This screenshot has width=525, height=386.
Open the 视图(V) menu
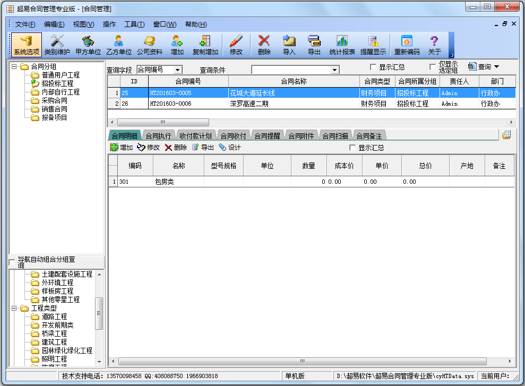pos(83,24)
